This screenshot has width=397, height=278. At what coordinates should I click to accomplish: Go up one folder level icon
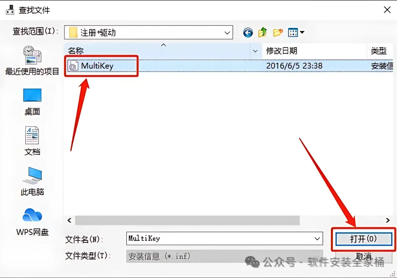[263, 32]
